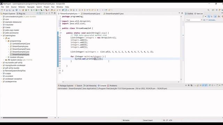The height and width of the screenshot is (125, 223).
Task: Switch to the Plug-ins view tab
Action: (21, 14)
